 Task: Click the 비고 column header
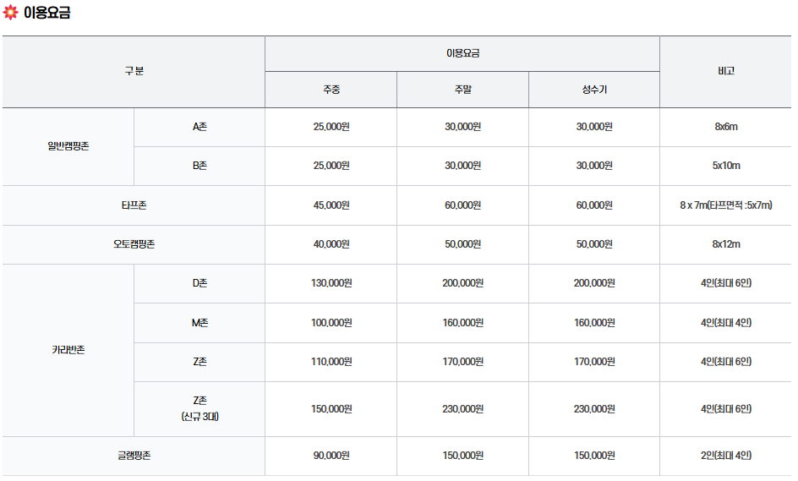click(726, 71)
